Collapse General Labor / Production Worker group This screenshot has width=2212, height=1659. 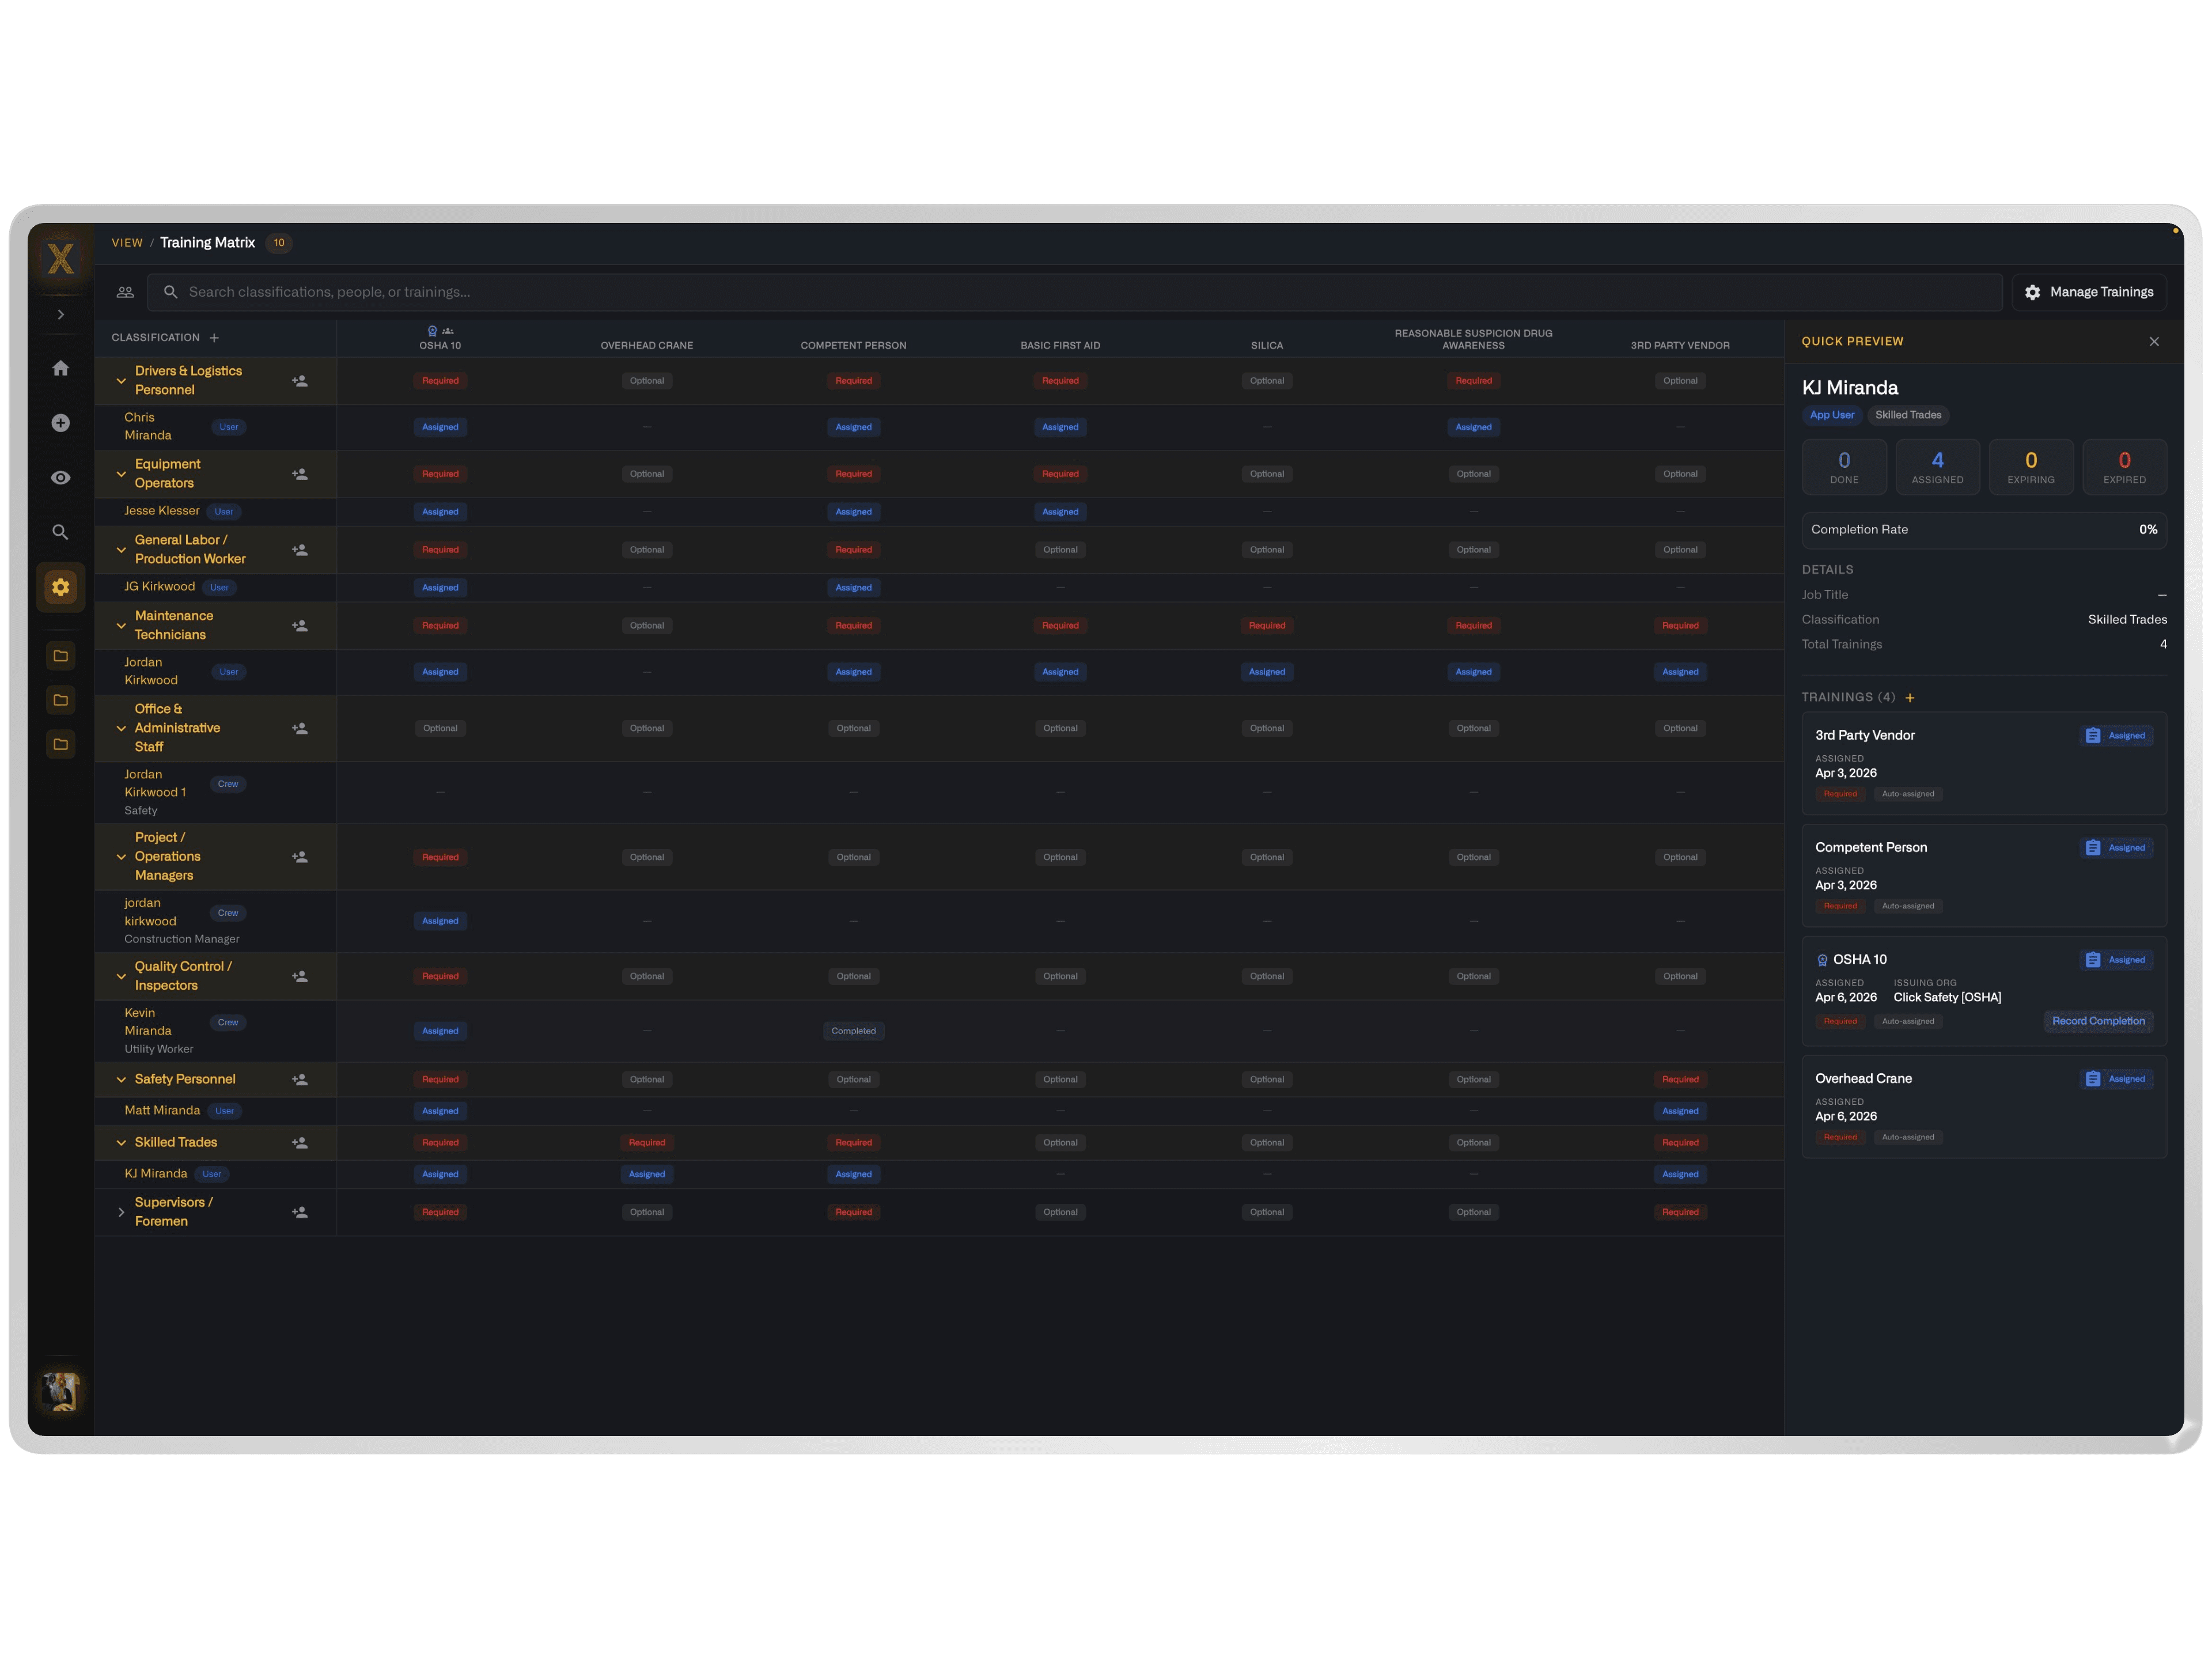[121, 550]
